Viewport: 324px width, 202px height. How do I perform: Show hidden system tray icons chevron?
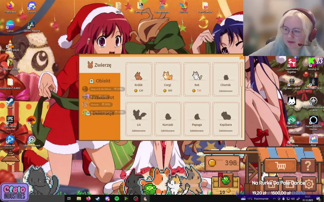[274, 199]
